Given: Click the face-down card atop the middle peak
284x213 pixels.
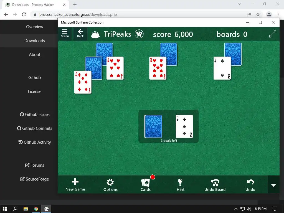Looking at the screenshot, I should point(171,50).
